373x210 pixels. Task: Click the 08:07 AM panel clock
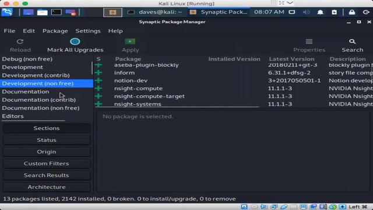(269, 12)
